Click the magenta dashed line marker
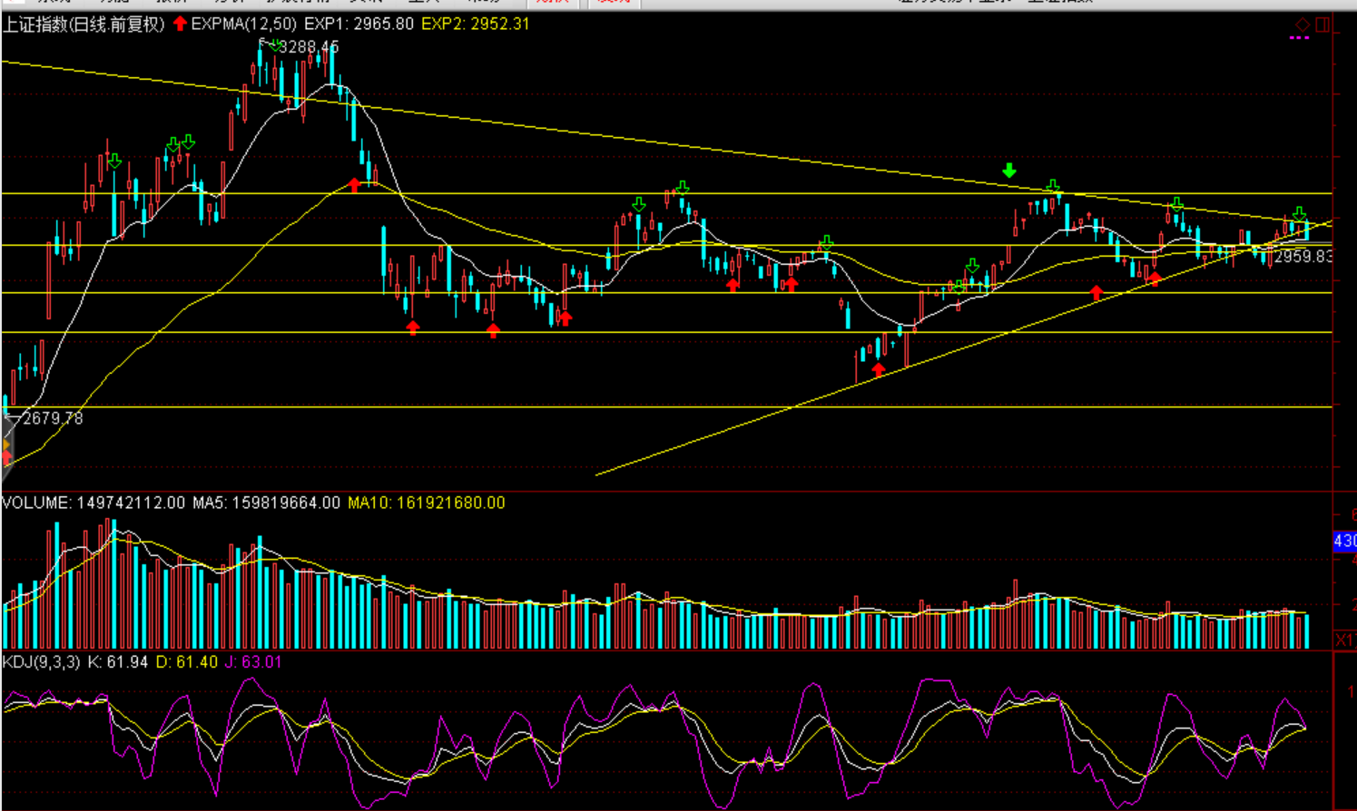Viewport: 1357px width, 811px height. tap(1300, 38)
